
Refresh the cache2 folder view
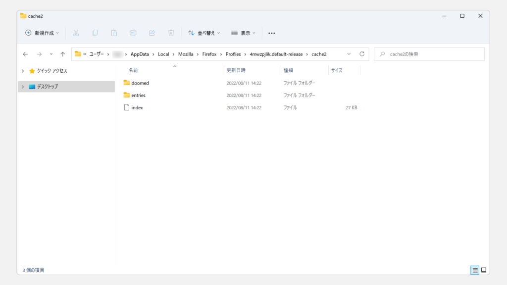[362, 54]
